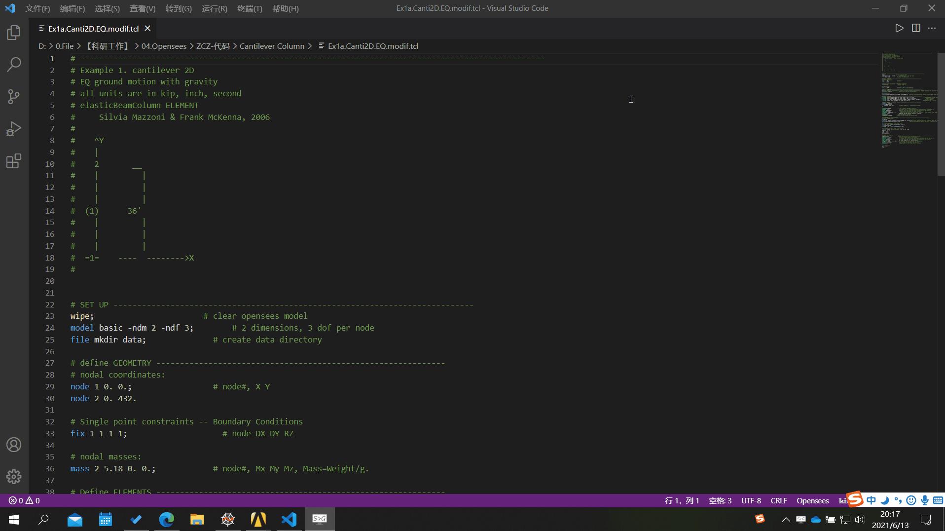
Task: Change the CRLF end-of-line sequence
Action: (x=779, y=500)
